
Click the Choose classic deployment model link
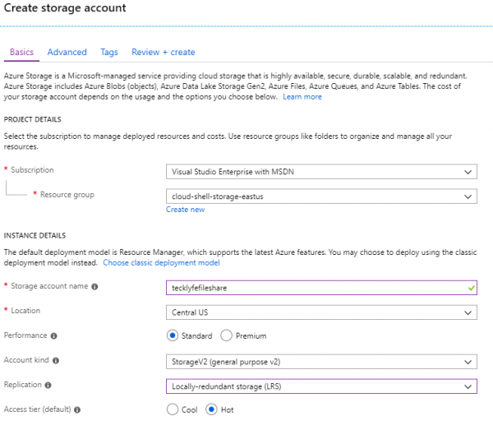point(161,262)
